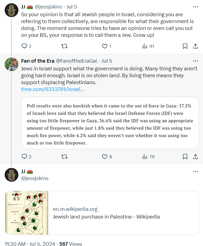Share Fan of the Era's tweet
Viewport: 203px width, 246px height.
pos(196,157)
